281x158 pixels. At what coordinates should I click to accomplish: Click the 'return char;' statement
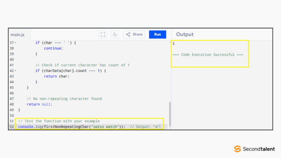pyautogui.click(x=57, y=76)
